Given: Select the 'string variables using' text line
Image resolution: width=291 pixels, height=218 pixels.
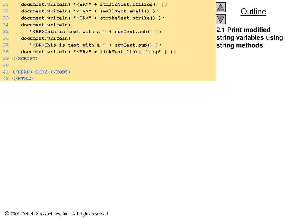Looking at the screenshot, I should 250,38.
